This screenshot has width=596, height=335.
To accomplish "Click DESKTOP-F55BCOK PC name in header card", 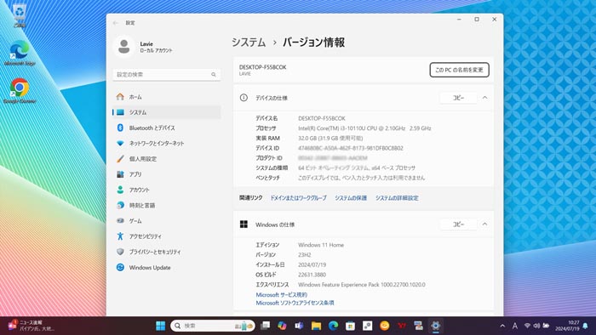I will [x=262, y=67].
